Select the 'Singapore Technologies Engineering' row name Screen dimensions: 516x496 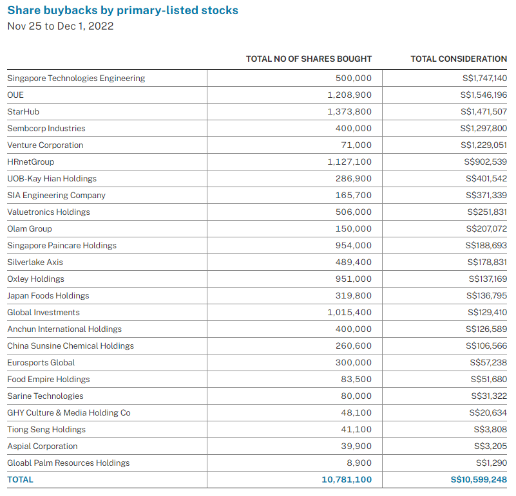pyautogui.click(x=76, y=78)
